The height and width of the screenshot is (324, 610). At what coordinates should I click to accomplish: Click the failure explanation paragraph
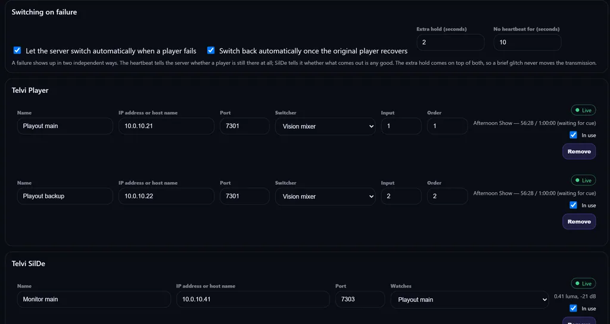[304, 63]
